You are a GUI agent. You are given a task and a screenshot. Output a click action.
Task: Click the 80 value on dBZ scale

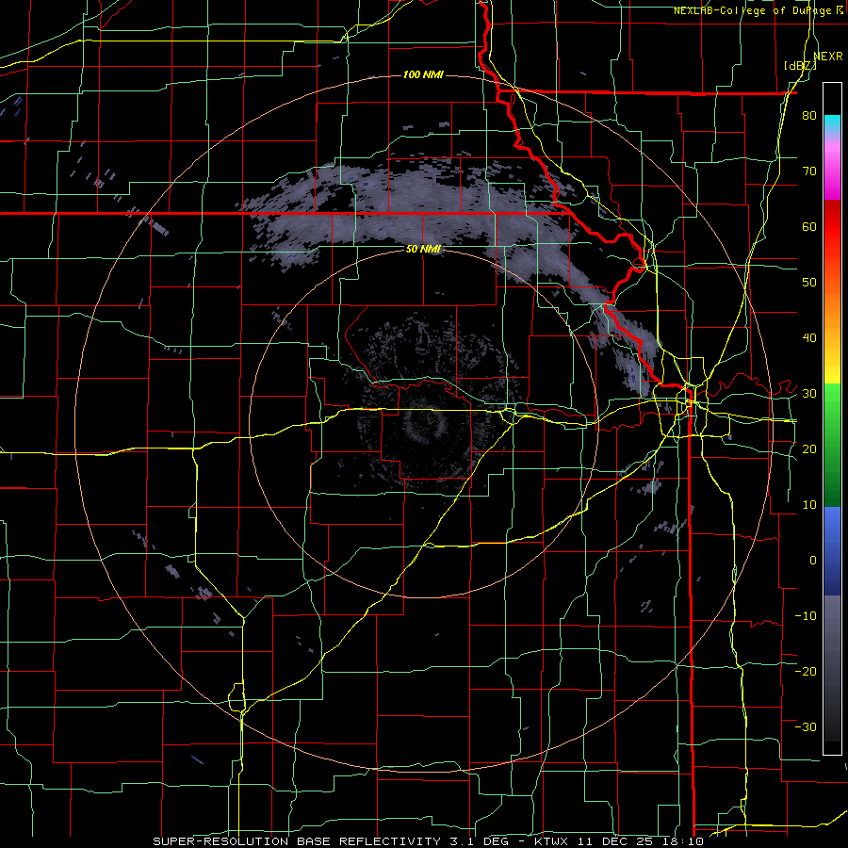click(809, 116)
